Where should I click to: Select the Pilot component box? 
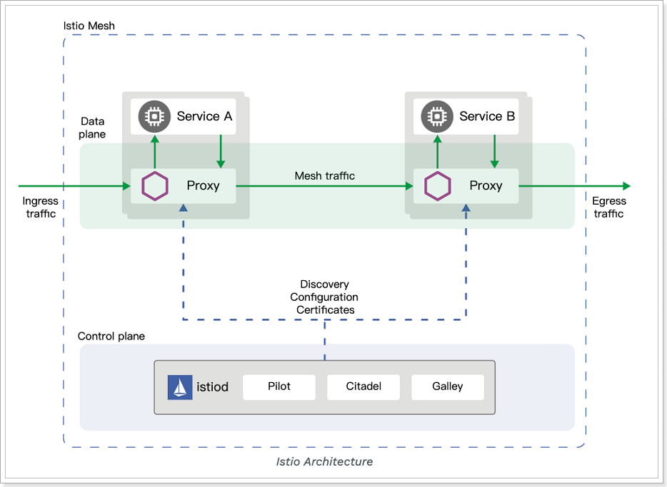tap(279, 386)
